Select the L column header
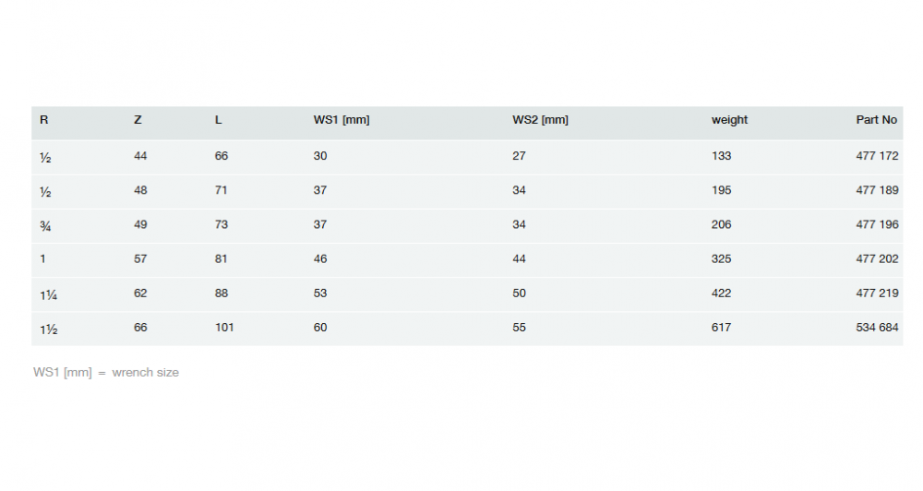The width and height of the screenshot is (923, 491). point(218,120)
